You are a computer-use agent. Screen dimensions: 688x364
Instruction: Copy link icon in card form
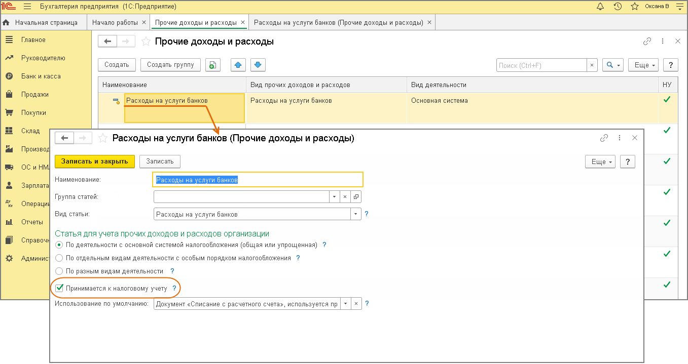click(x=604, y=138)
